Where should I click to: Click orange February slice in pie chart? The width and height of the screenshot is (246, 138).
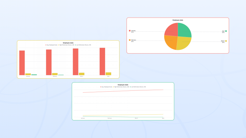coord(171,42)
